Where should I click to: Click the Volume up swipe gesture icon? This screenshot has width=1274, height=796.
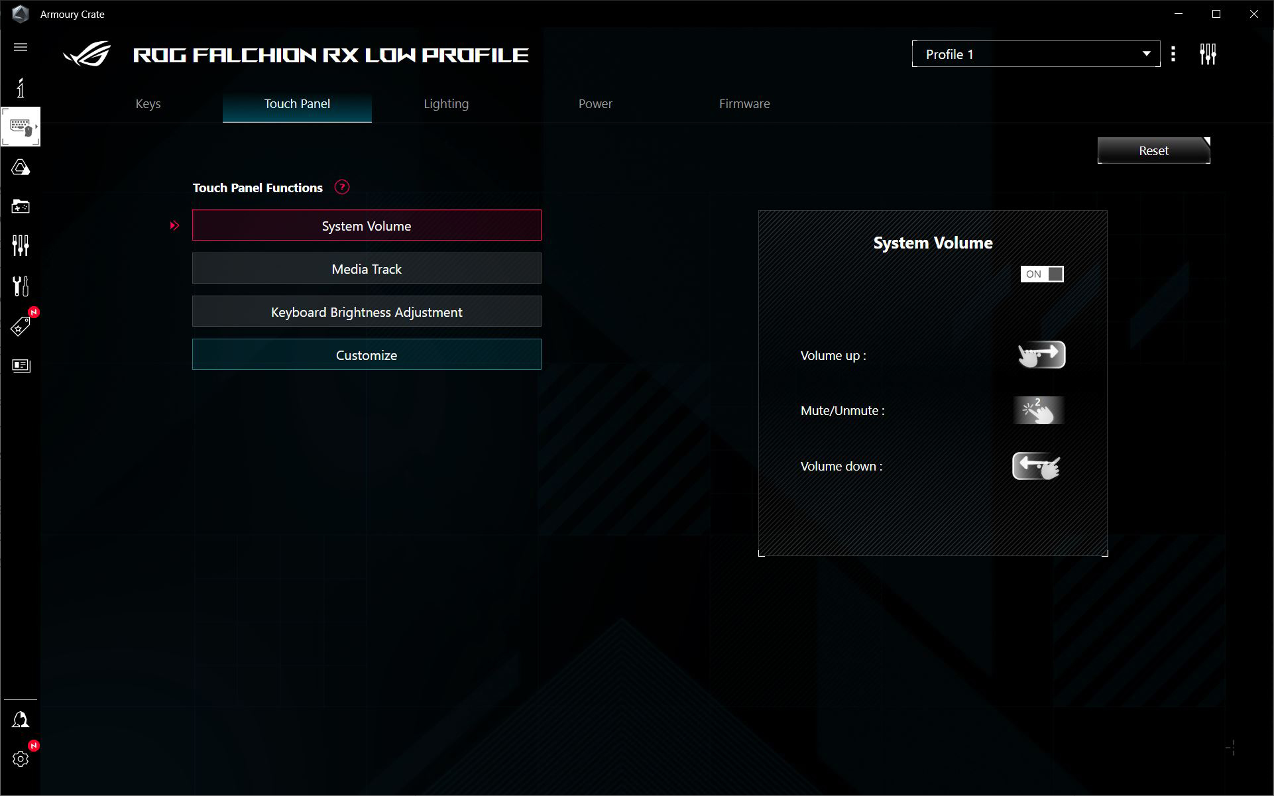click(1041, 355)
